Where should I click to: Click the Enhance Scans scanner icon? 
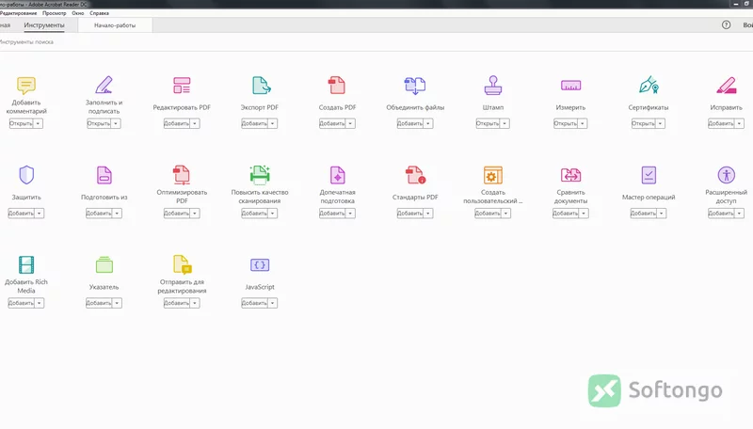[260, 175]
